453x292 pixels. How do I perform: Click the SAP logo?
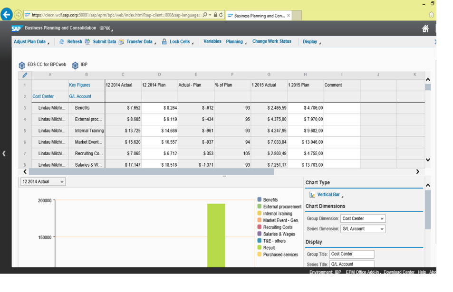click(17, 28)
